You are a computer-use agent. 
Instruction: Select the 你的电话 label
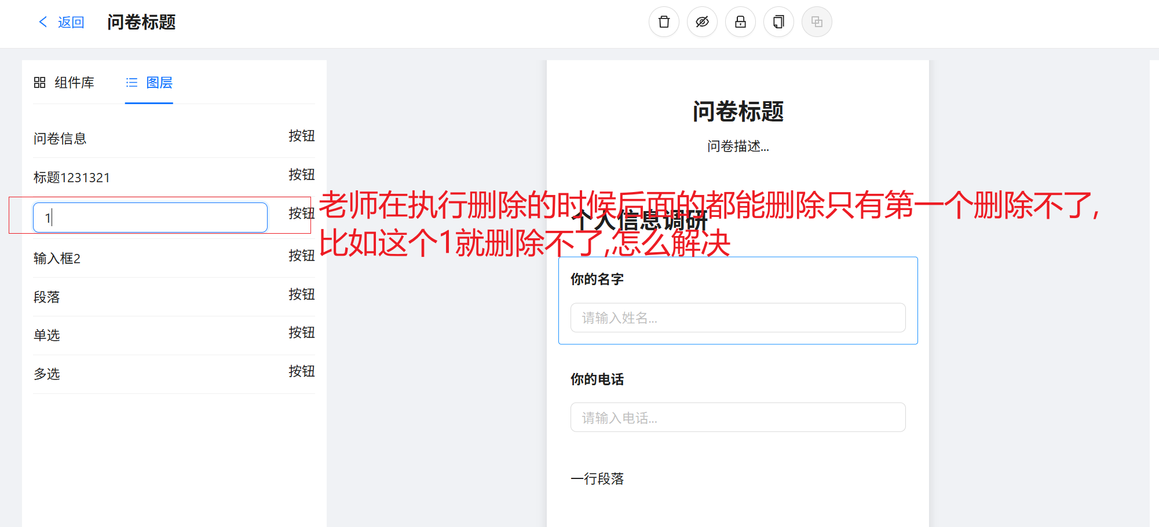point(597,379)
